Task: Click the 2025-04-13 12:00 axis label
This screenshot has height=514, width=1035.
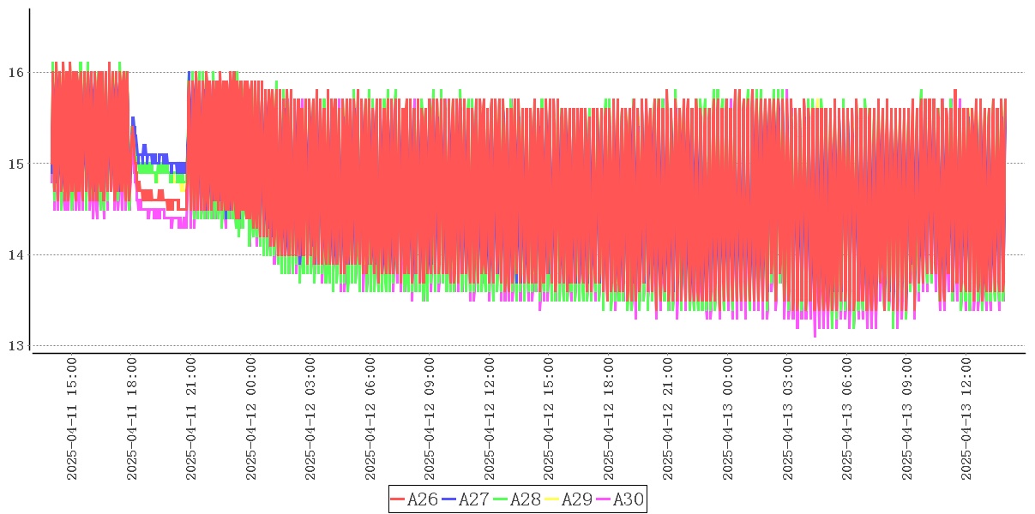Action: 967,419
